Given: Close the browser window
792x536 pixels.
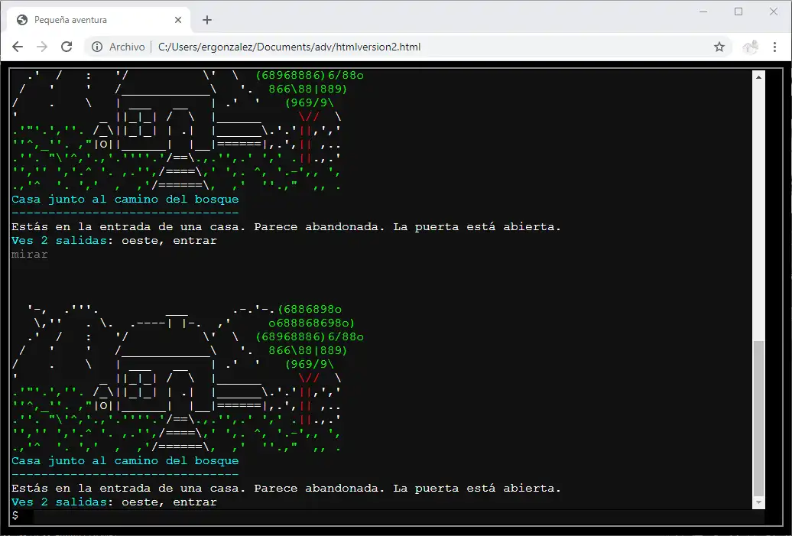Looking at the screenshot, I should (x=774, y=11).
